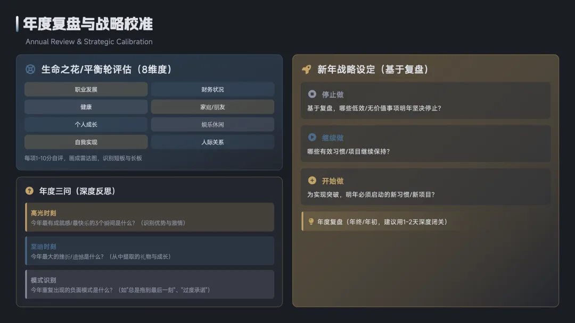
Task: Click the life wheel icon beside 生命之花
Action: (30, 69)
